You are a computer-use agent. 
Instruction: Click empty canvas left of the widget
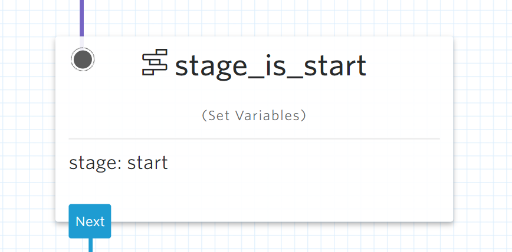[27, 130]
